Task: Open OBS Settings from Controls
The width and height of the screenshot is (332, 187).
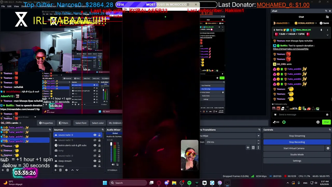Action: tap(297, 161)
